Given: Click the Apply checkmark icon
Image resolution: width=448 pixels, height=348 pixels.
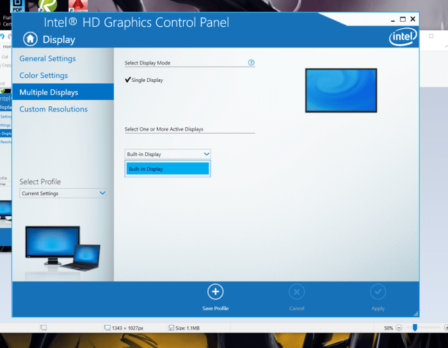Looking at the screenshot, I should point(378,292).
